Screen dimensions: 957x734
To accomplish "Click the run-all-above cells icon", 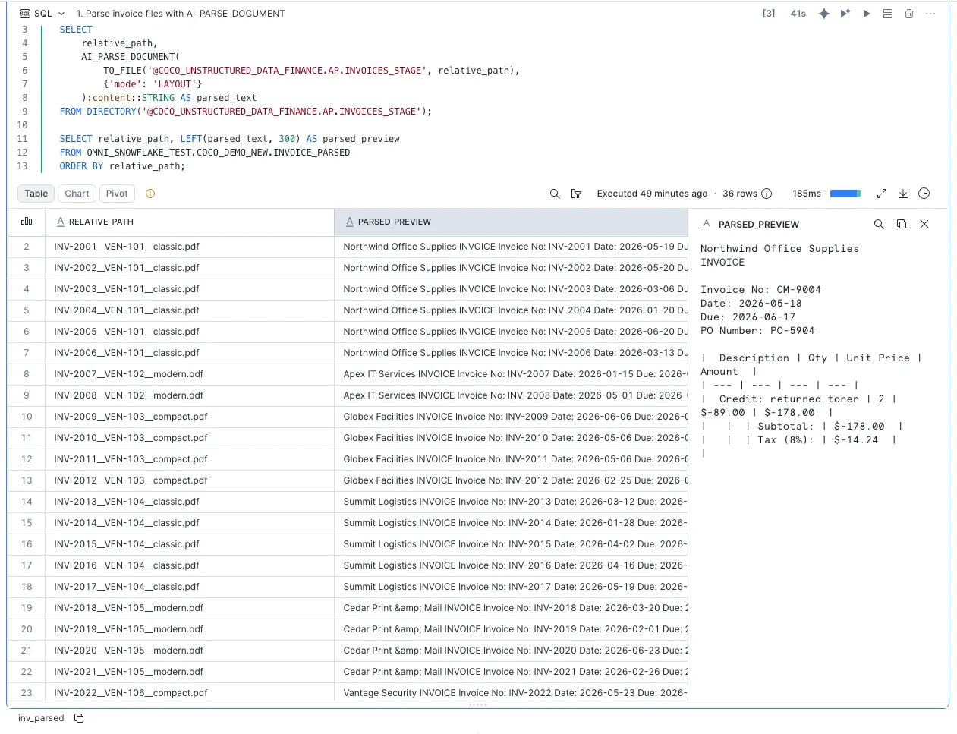I will (845, 14).
